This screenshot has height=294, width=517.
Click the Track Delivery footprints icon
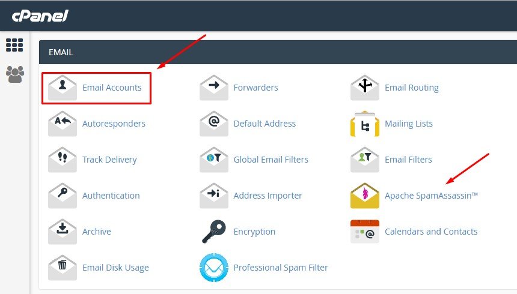coord(63,160)
